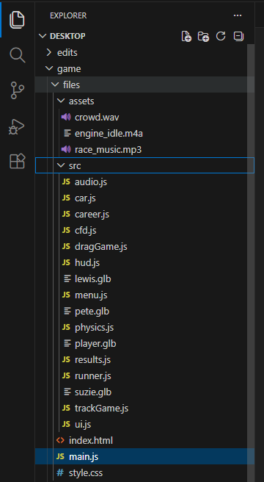
Task: Select the highlighted main.js file
Action: coord(144,457)
